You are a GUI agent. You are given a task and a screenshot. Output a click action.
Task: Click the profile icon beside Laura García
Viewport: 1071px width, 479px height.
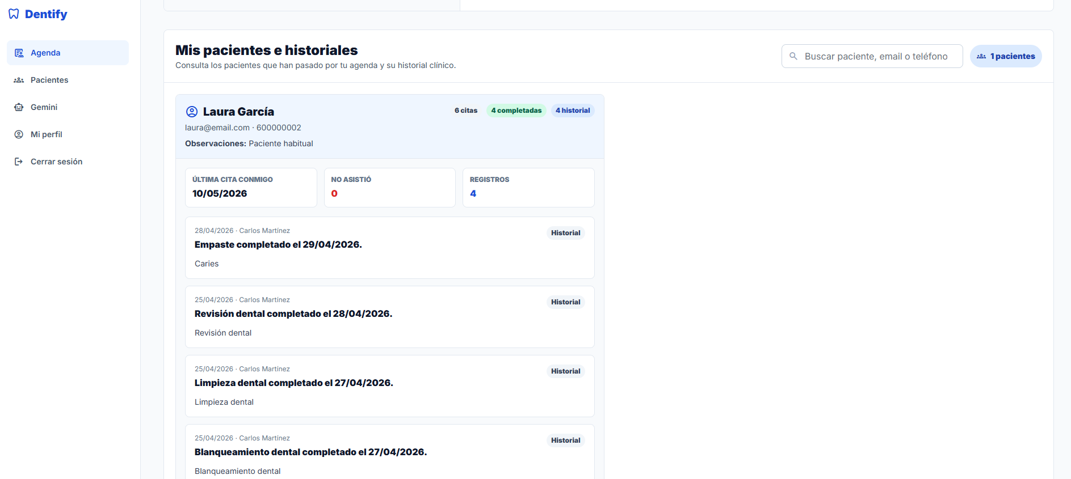[192, 112]
